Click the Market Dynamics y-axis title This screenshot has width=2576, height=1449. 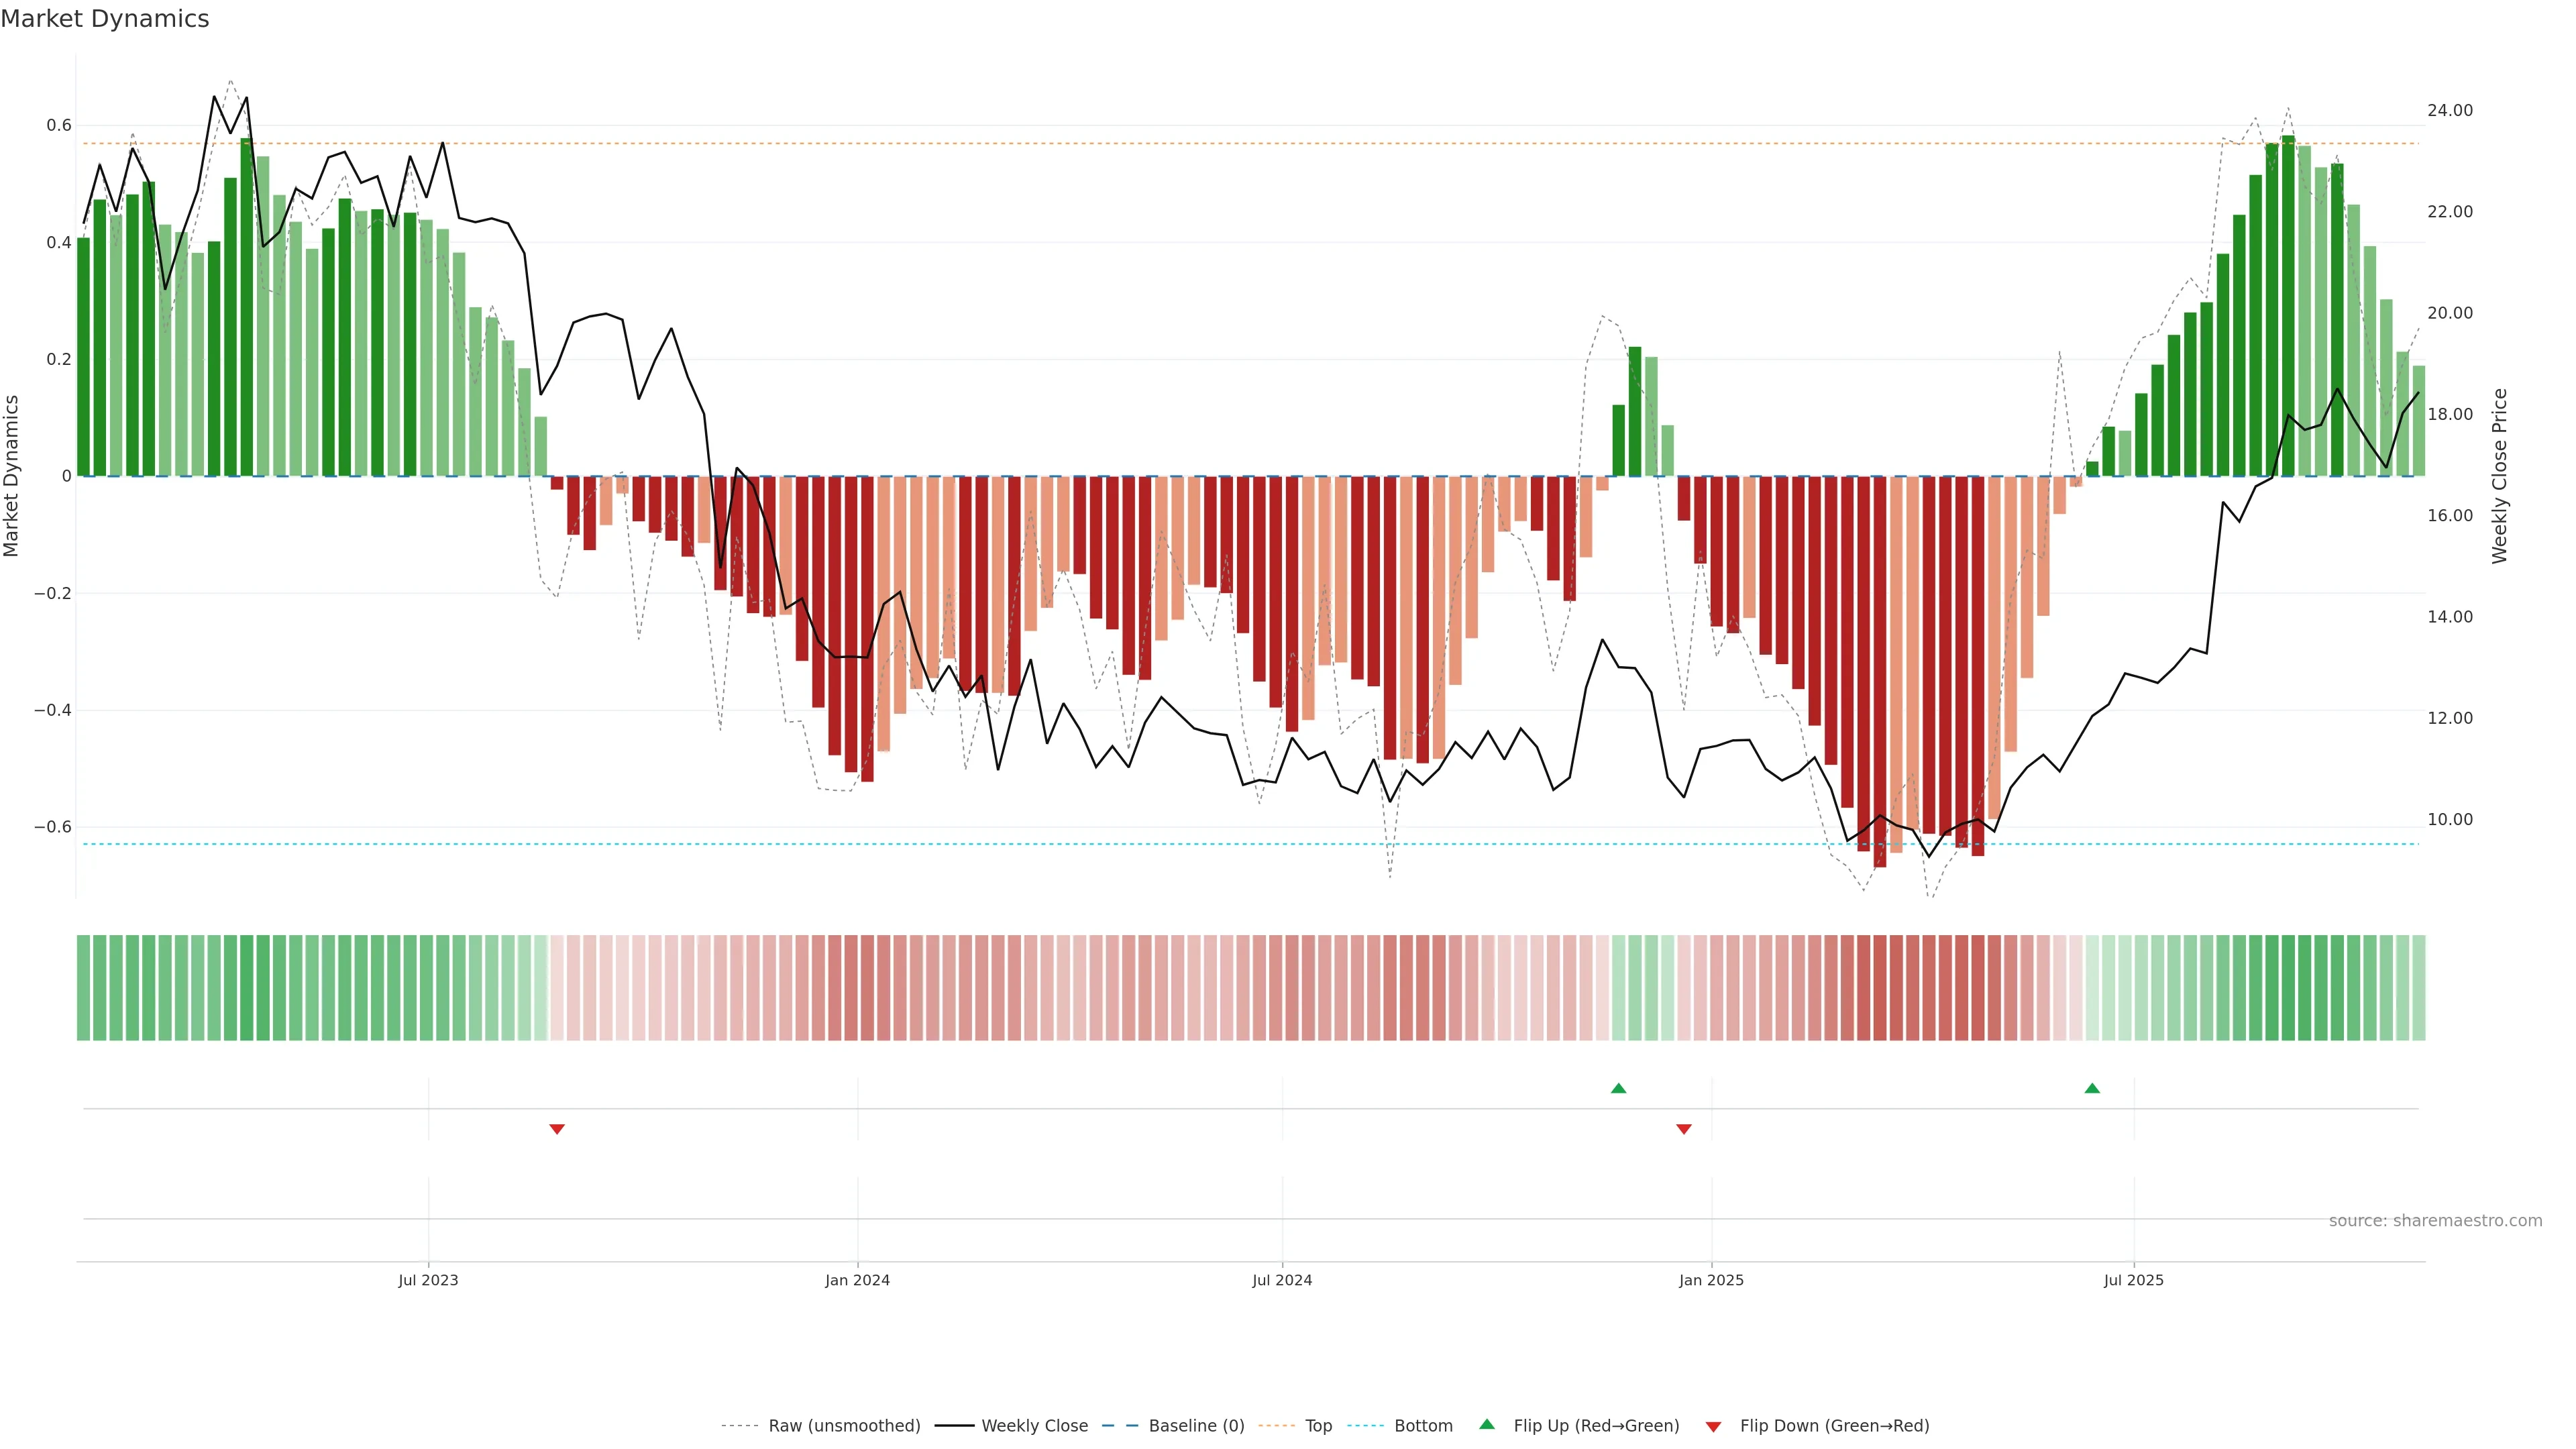click(x=12, y=476)
